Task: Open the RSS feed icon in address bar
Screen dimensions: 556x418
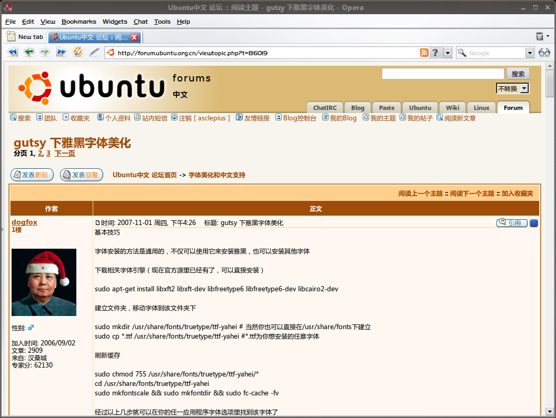Action: (x=424, y=53)
